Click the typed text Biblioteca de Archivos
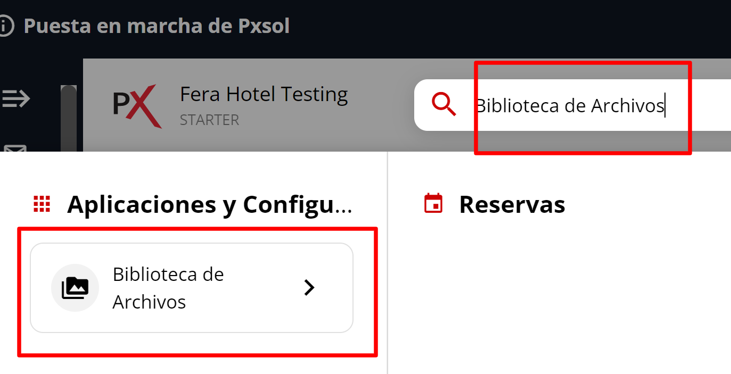Image resolution: width=731 pixels, height=374 pixels. point(570,105)
